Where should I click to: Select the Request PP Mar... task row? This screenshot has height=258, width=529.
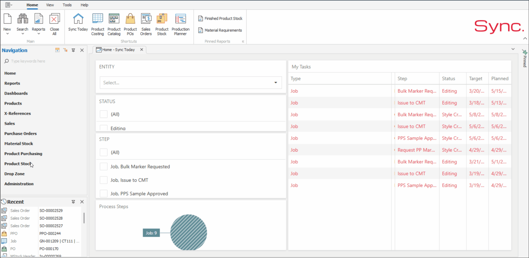coord(400,150)
